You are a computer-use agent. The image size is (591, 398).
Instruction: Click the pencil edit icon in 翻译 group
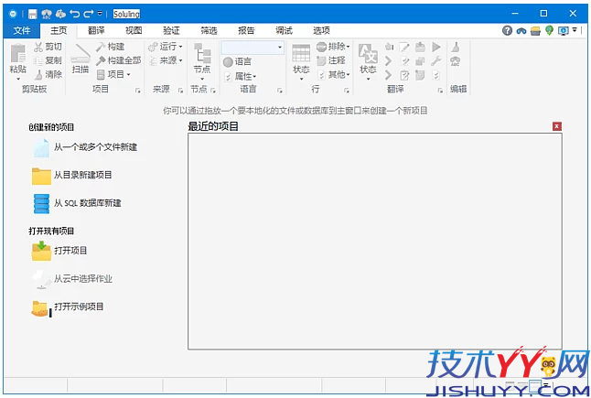click(404, 47)
